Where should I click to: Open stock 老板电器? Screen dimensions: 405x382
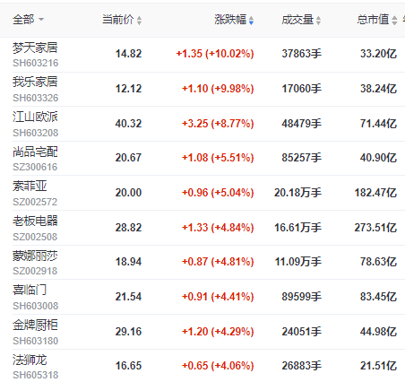click(x=35, y=221)
